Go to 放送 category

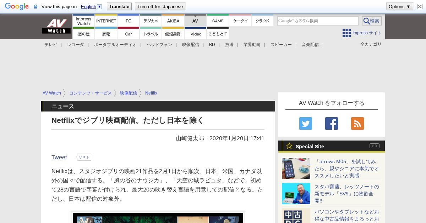coord(229,45)
